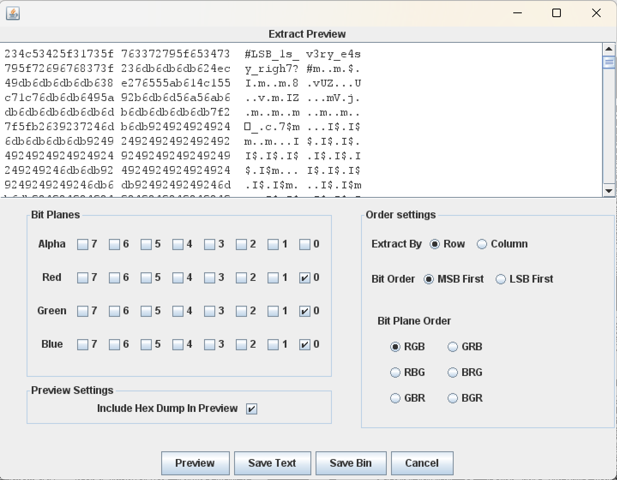The image size is (617, 480).
Task: Click the preview pane scrollbar thumb
Action: [609, 63]
